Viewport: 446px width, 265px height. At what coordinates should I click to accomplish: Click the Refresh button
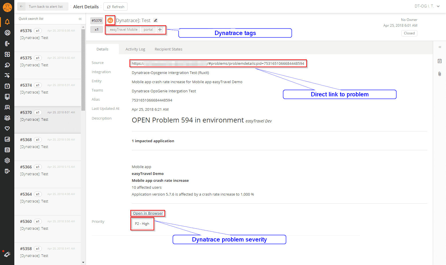coord(115,7)
